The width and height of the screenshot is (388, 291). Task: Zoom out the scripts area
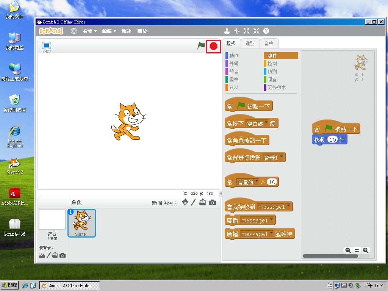(348, 250)
